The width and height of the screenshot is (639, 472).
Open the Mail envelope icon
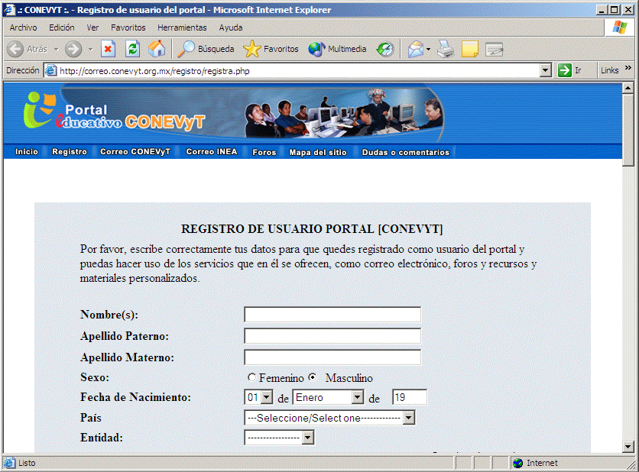point(416,50)
